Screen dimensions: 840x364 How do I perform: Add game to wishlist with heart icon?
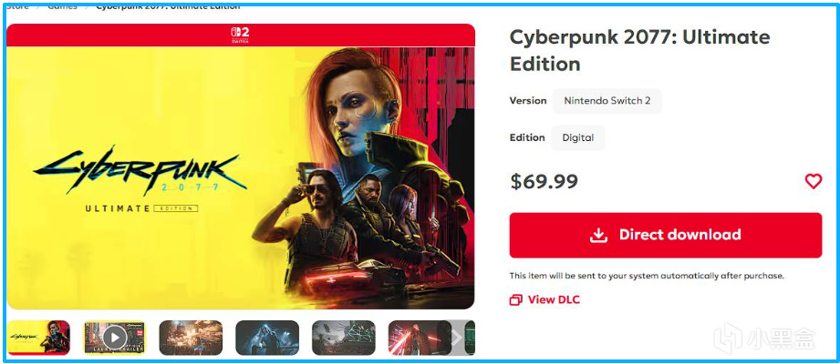coord(814,182)
